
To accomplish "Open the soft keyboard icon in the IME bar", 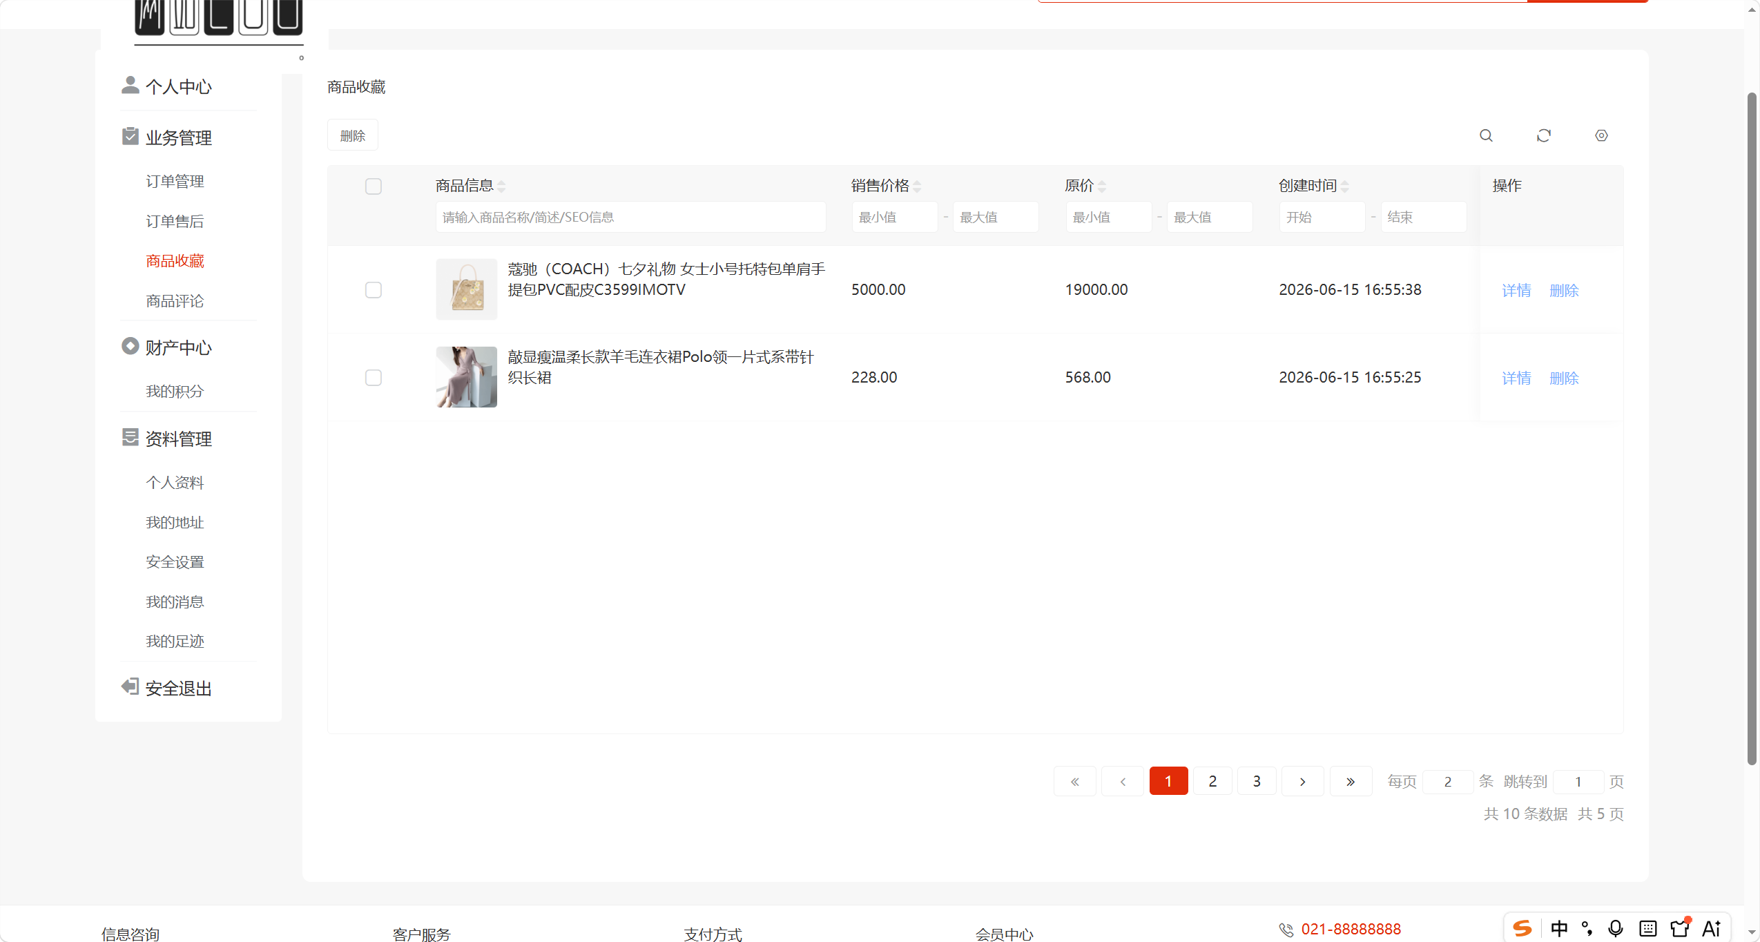I will coord(1647,928).
